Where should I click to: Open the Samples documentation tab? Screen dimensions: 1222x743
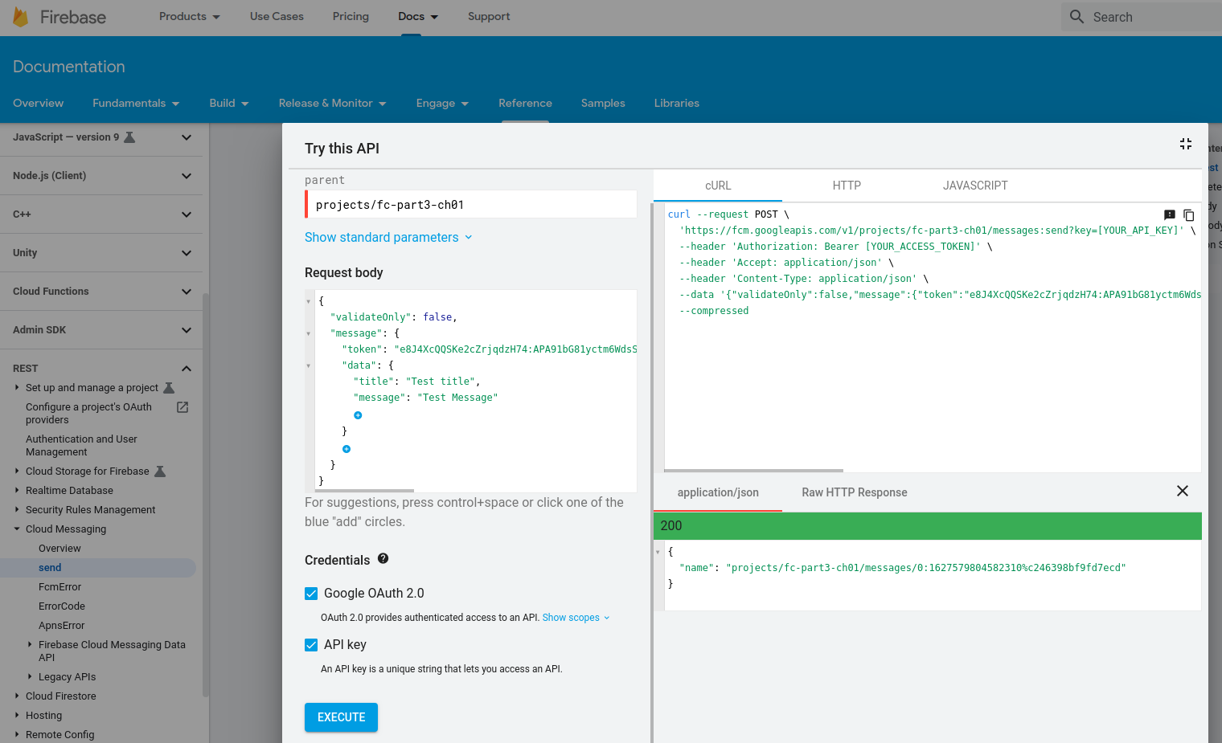coord(603,103)
